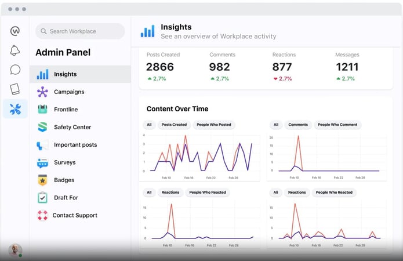This screenshot has height=261, width=403.
Task: Click the Surveys chat icon
Action: coord(42,162)
